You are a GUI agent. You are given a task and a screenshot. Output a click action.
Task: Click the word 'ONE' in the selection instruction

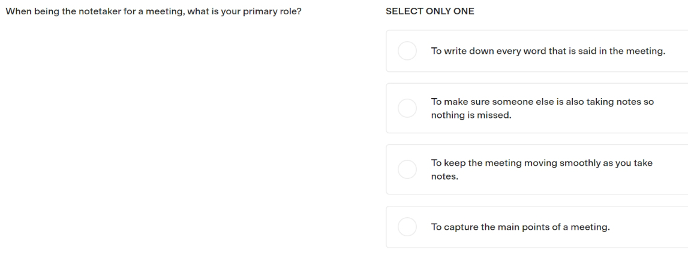[x=464, y=11]
